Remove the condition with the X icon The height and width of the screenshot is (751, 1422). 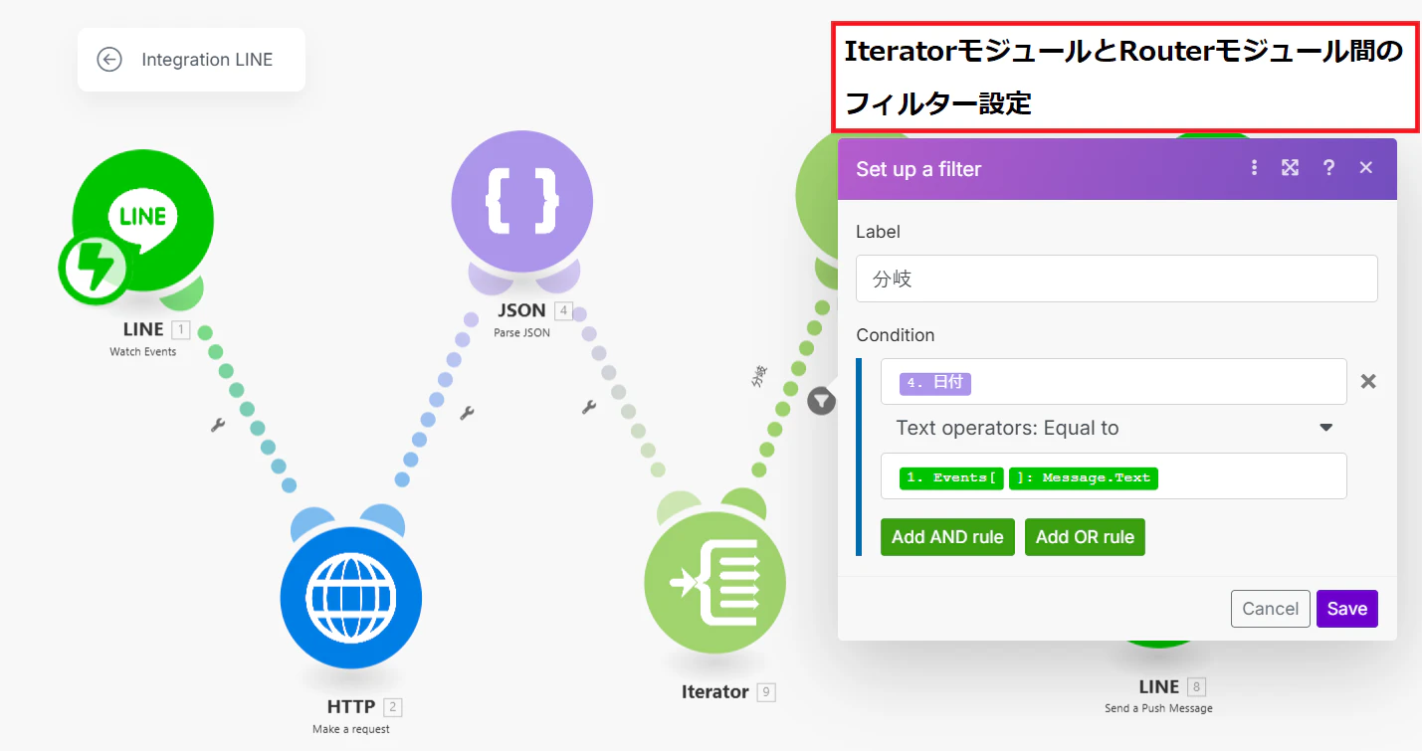[1368, 381]
